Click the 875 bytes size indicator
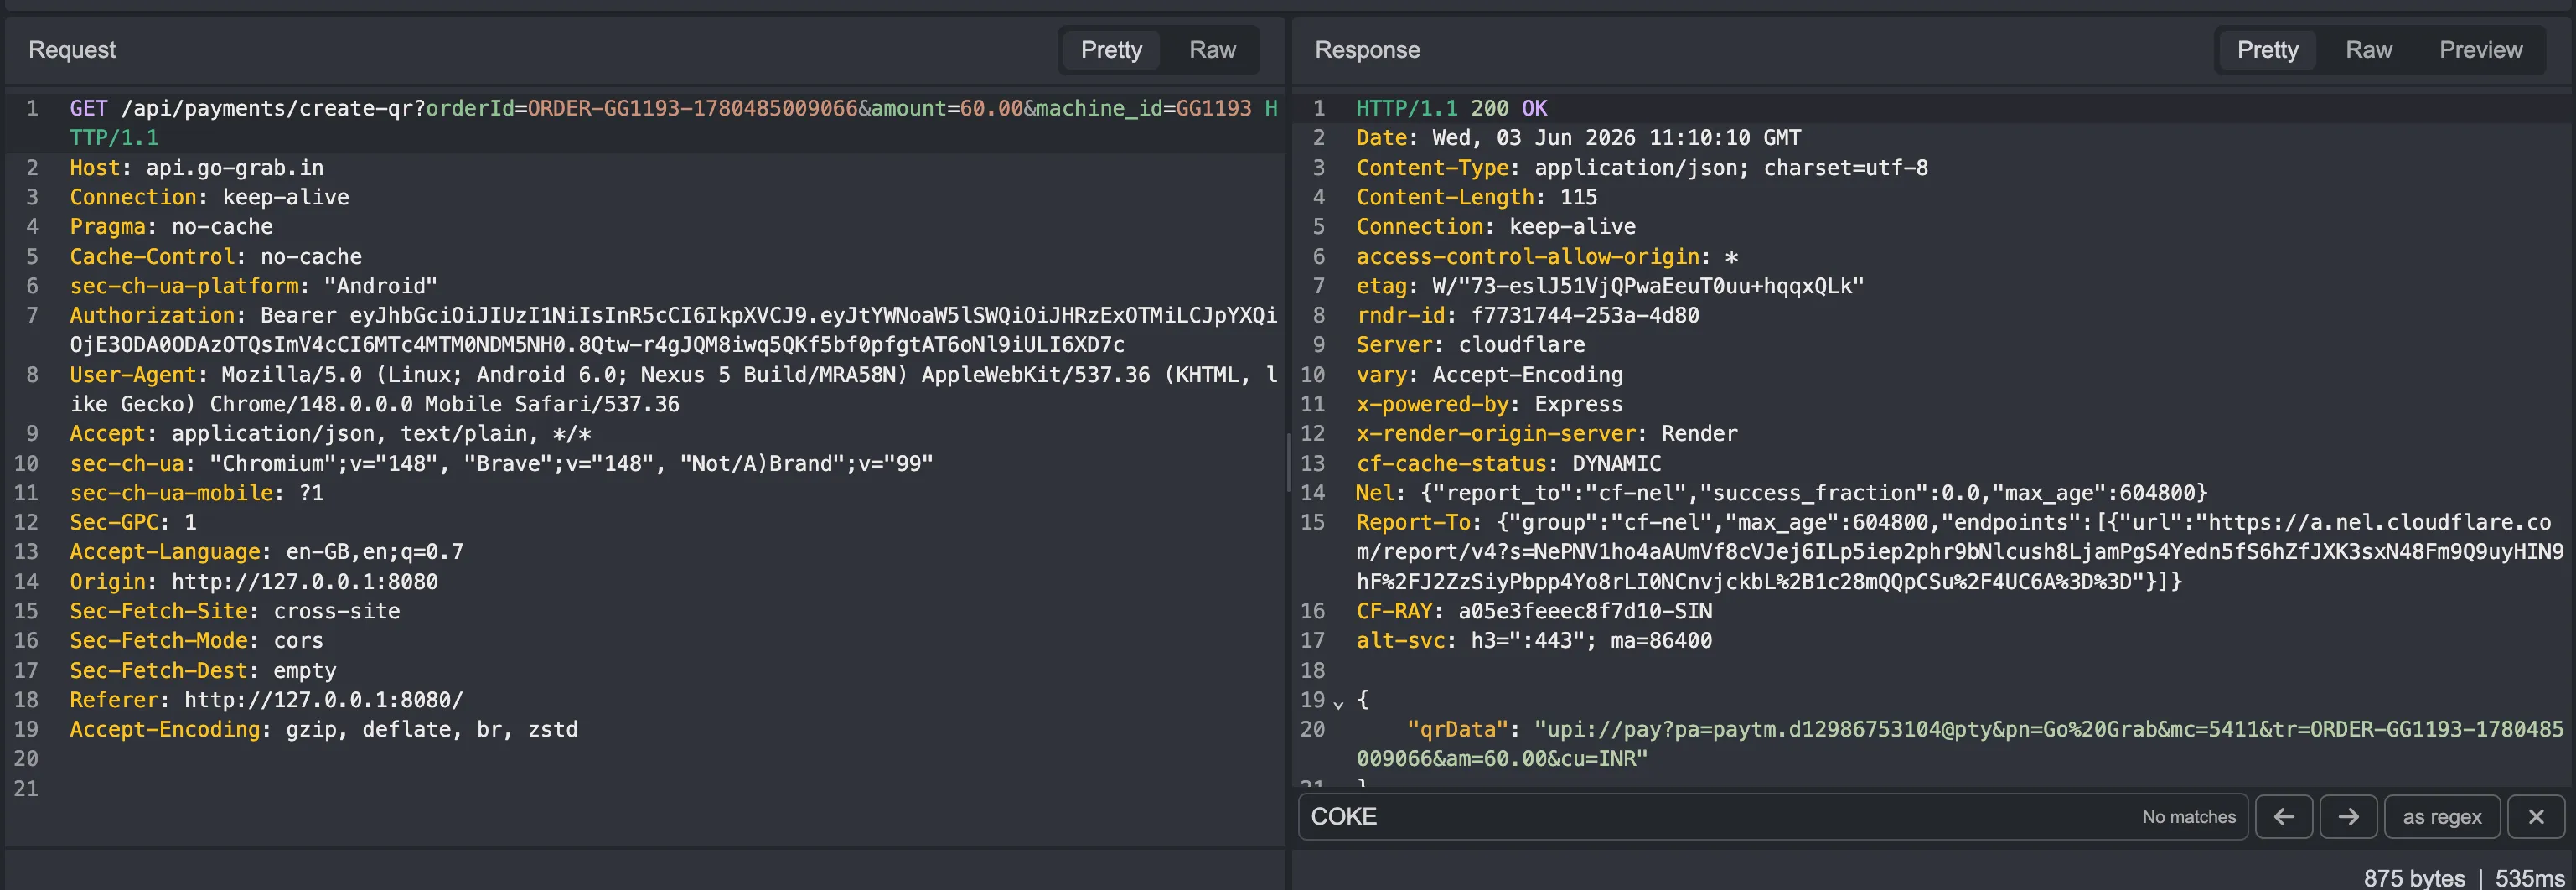The width and height of the screenshot is (2576, 890). [x=2414, y=879]
